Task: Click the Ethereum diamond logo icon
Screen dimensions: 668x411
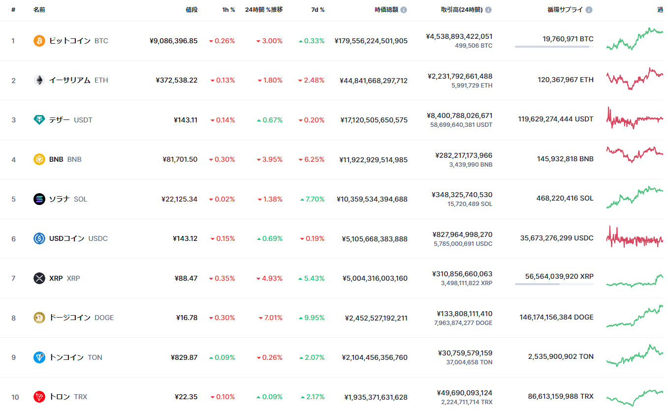Action: (x=39, y=80)
